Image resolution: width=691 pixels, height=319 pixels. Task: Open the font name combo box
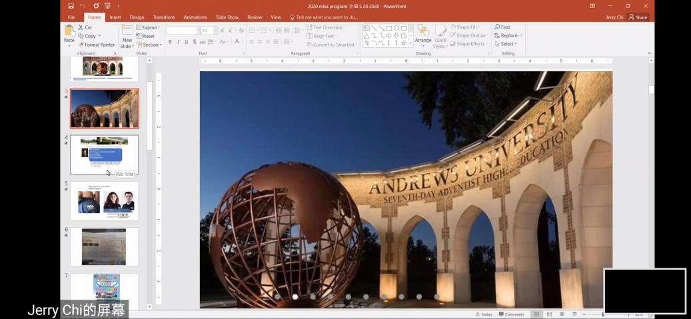click(183, 31)
